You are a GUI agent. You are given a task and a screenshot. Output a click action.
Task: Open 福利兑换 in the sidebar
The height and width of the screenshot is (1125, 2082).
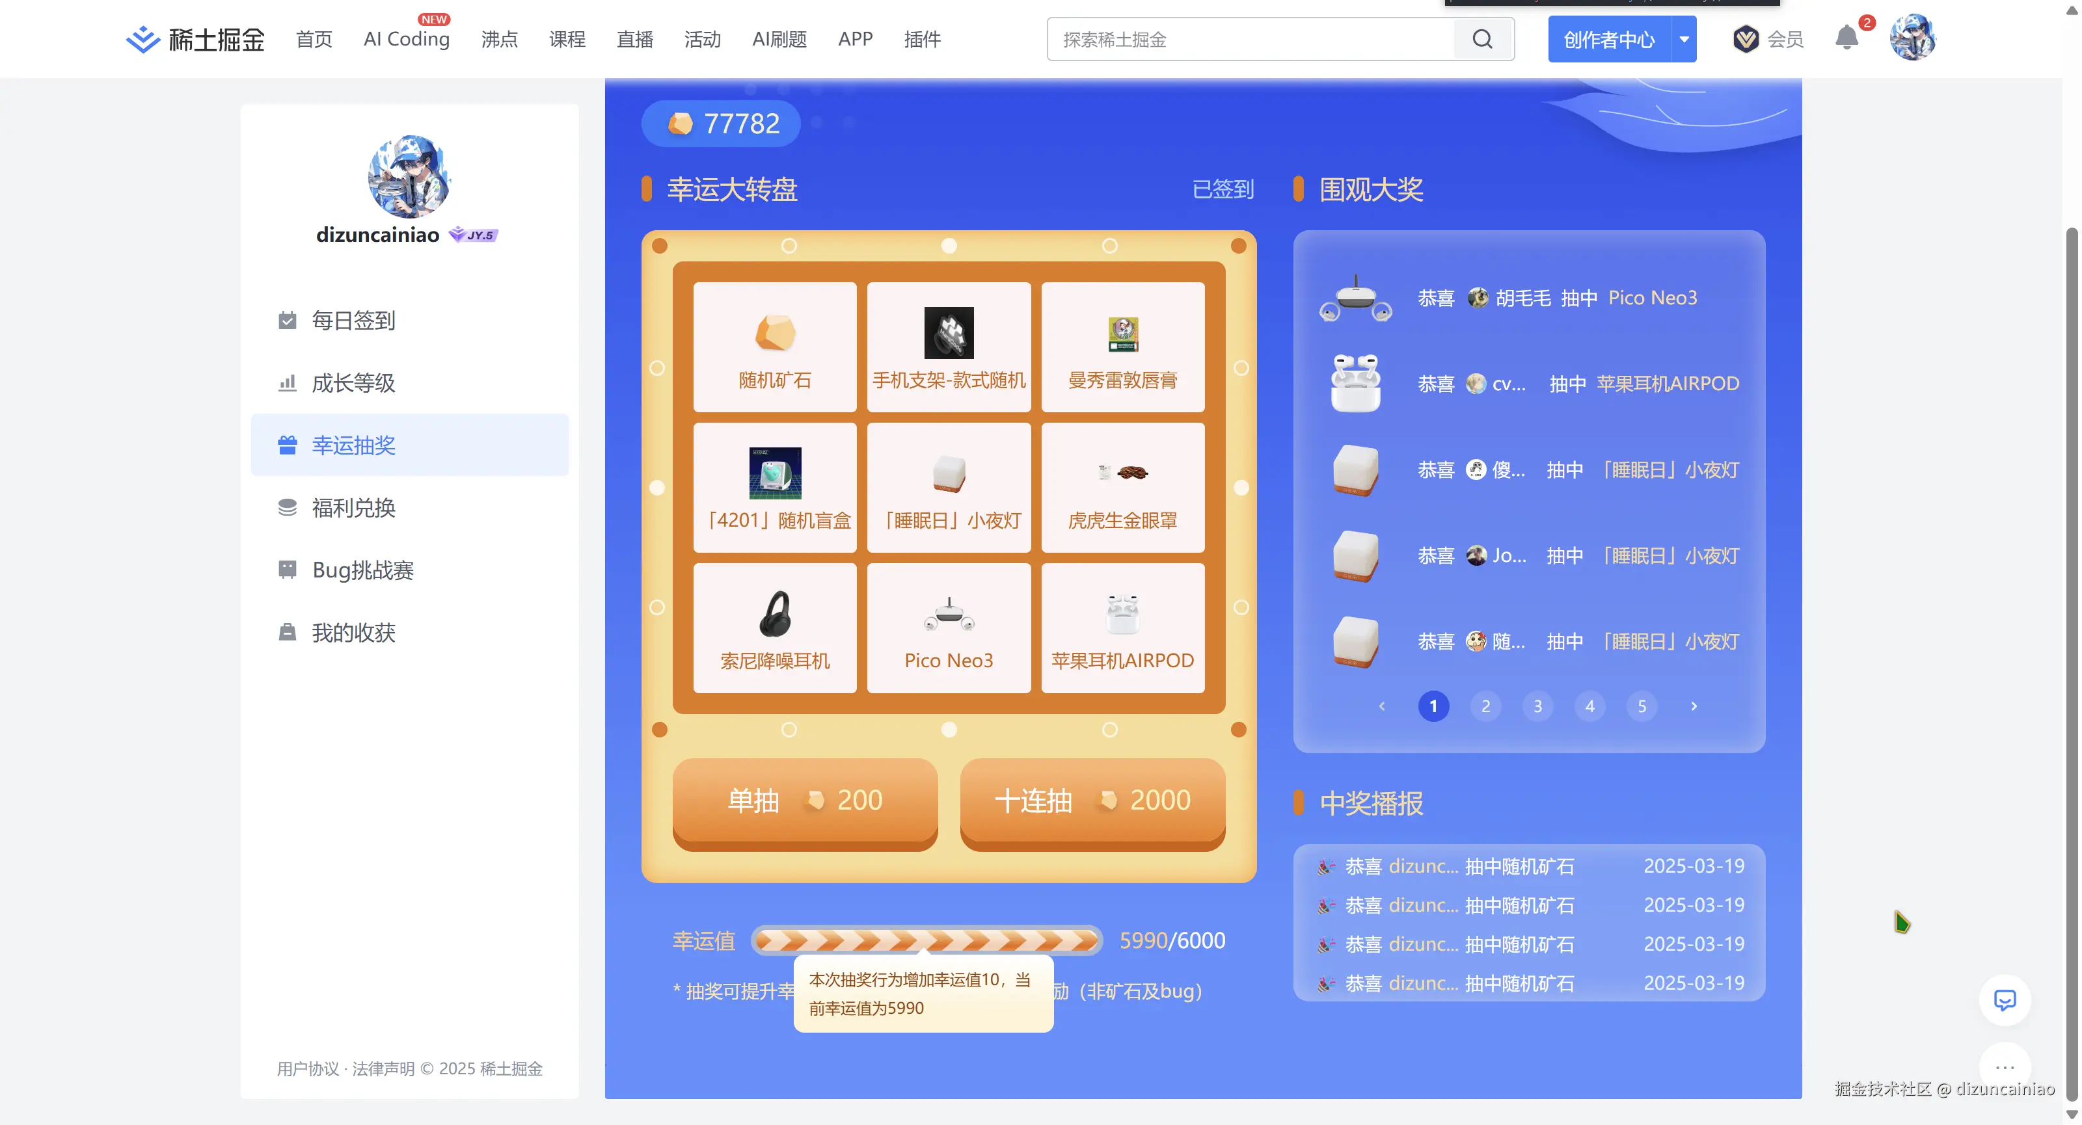pos(353,507)
